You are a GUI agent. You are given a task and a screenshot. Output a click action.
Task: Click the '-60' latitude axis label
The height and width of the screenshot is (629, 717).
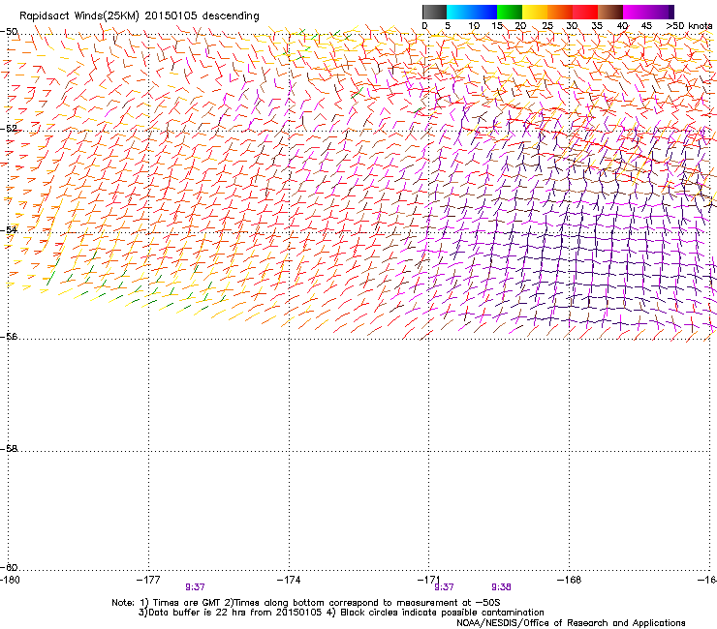point(9,567)
